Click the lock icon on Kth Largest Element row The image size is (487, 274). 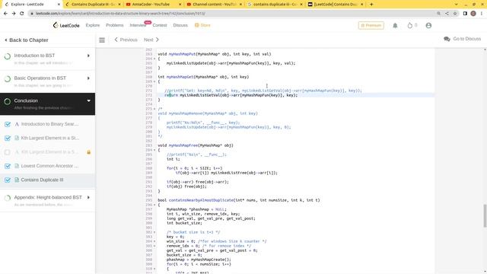(x=88, y=152)
